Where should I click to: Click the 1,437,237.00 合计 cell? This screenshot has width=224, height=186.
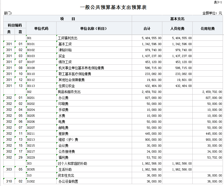147,56
